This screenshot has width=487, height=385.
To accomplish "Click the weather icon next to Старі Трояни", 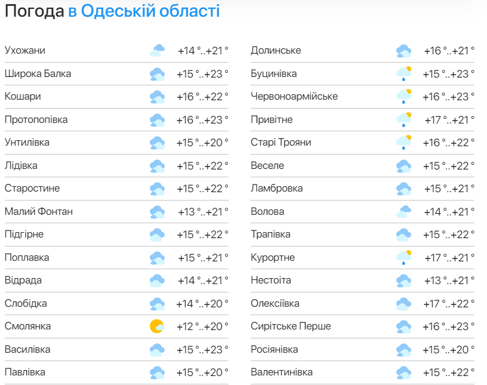I will (x=403, y=143).
